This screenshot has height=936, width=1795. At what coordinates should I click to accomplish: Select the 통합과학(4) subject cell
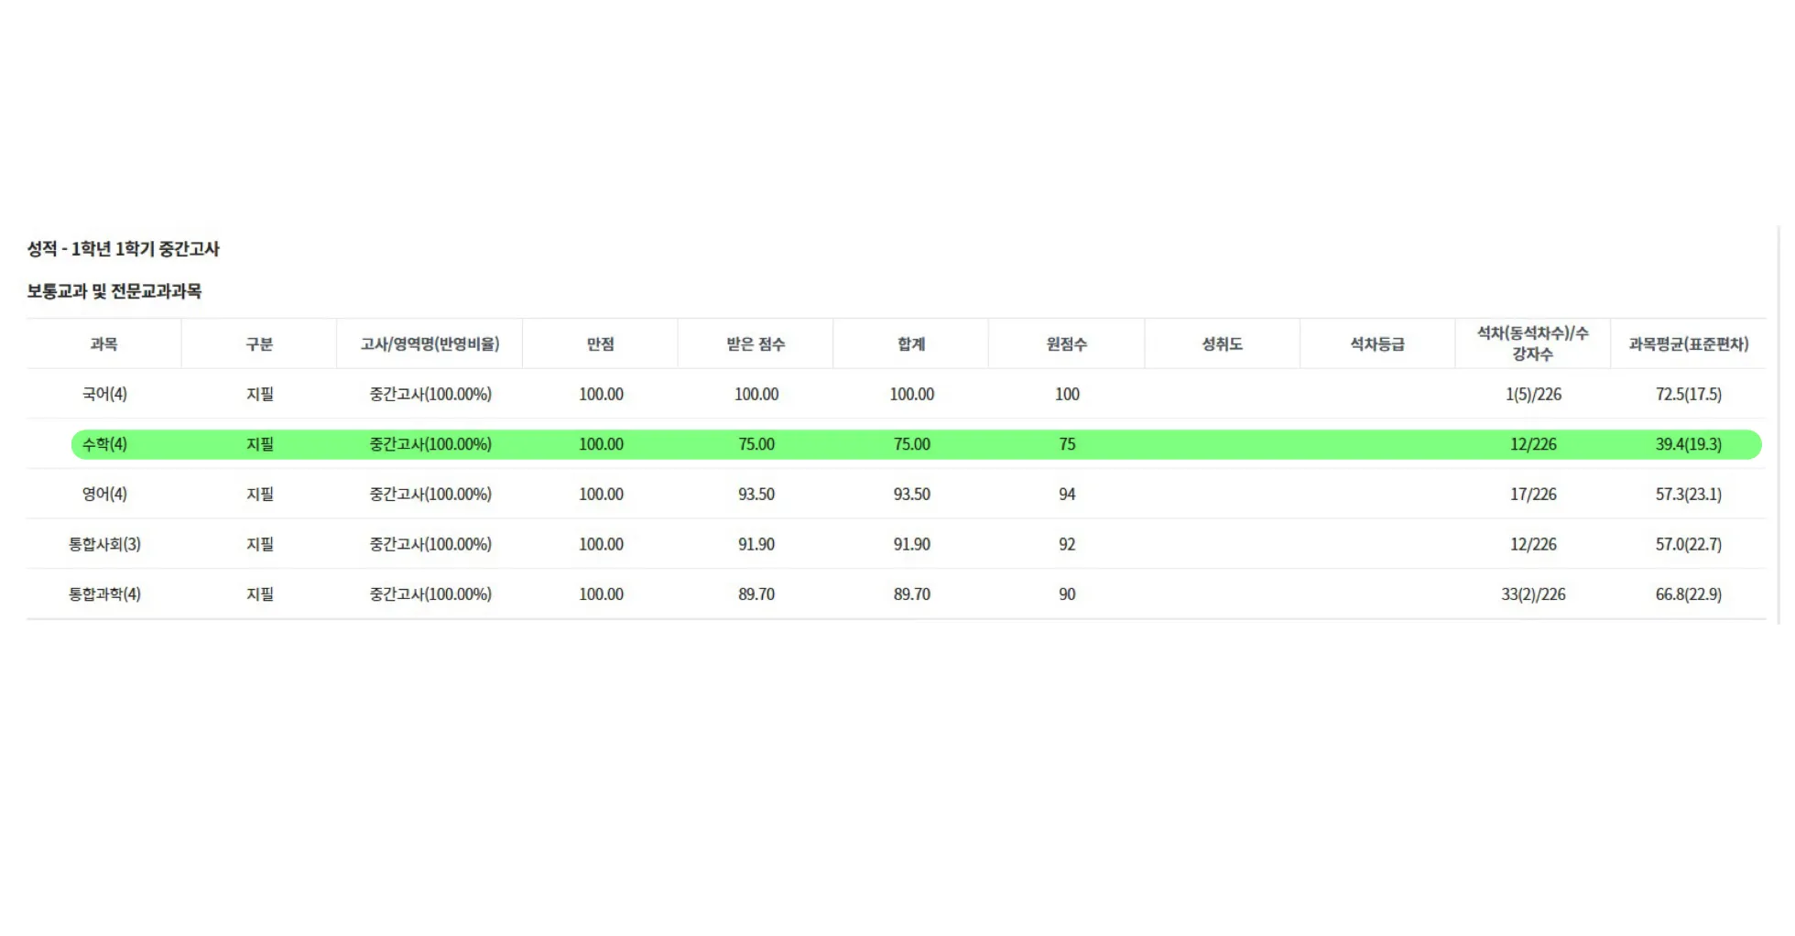(104, 594)
